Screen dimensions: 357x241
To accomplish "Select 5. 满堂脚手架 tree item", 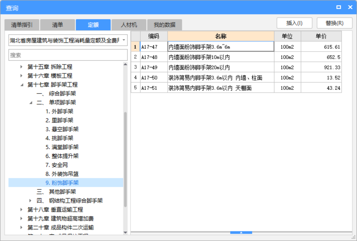I will point(62,147).
